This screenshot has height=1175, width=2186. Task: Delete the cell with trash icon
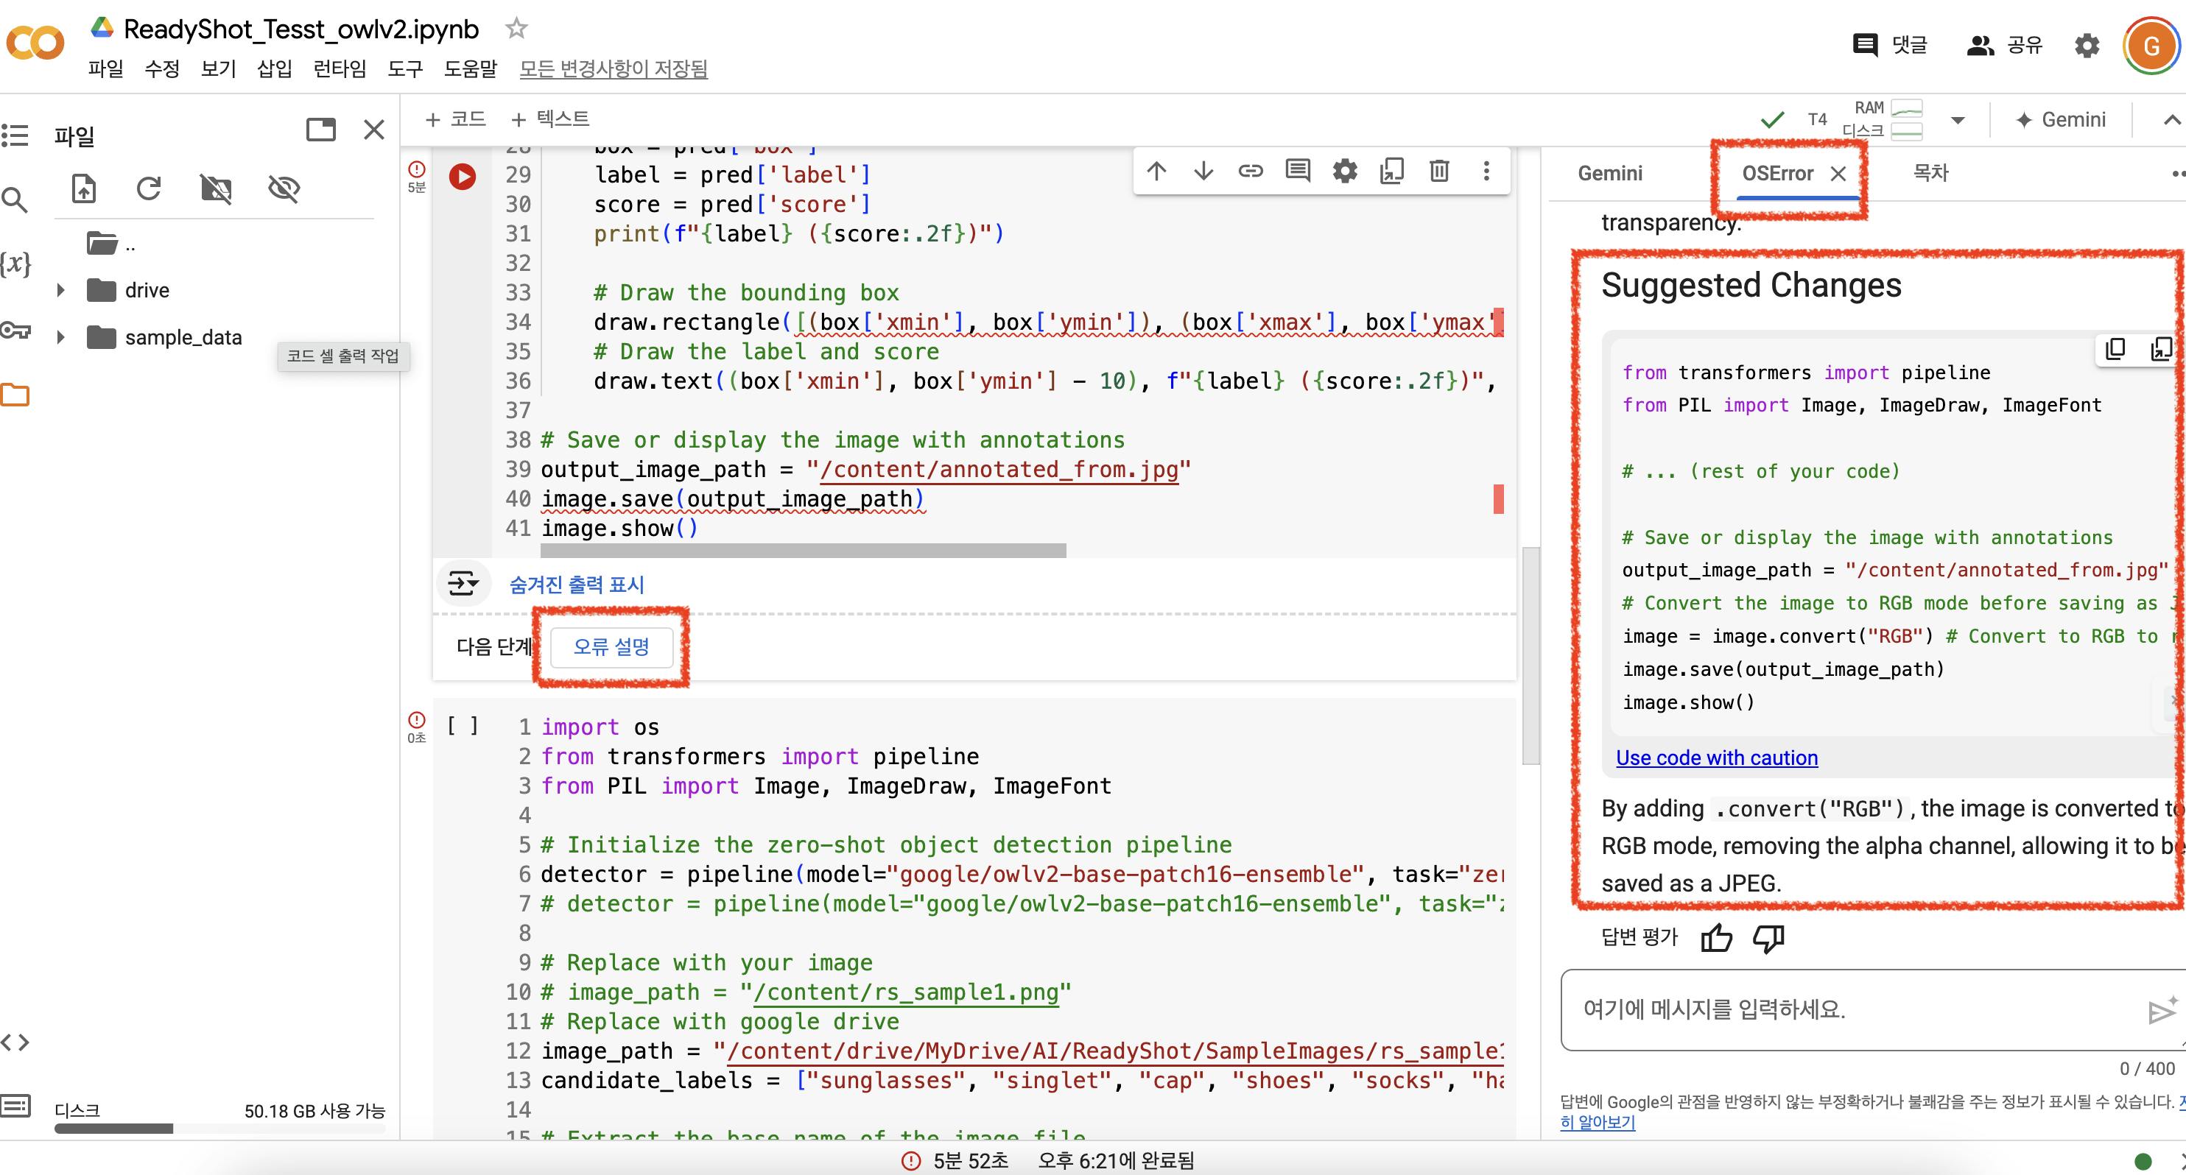click(1439, 172)
